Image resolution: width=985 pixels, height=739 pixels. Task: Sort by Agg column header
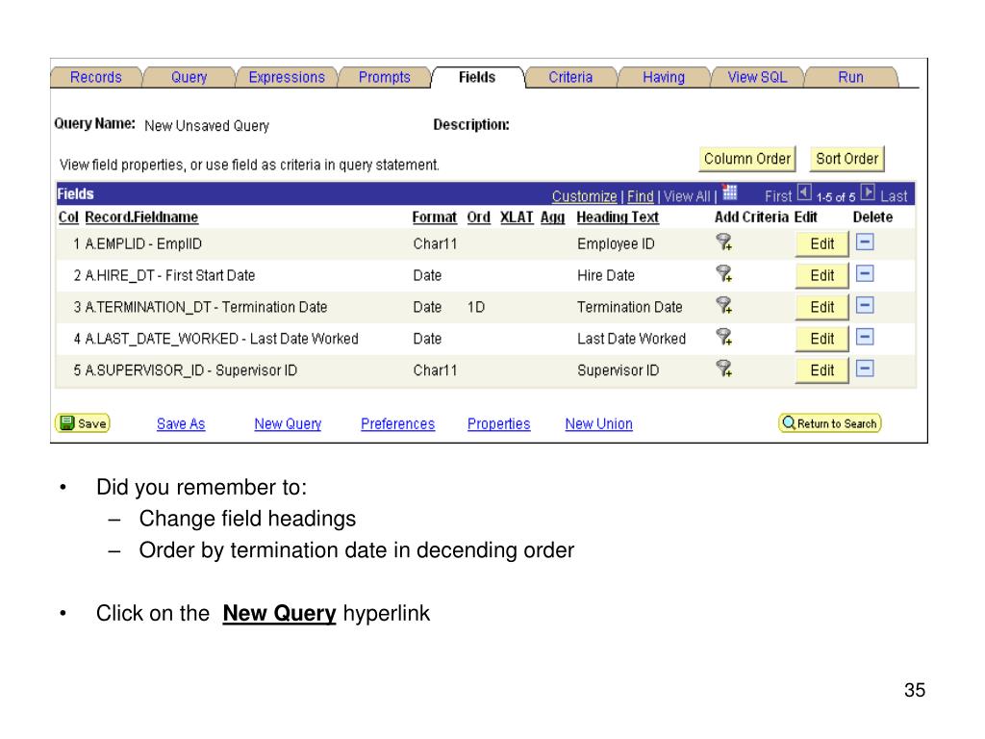coord(553,217)
